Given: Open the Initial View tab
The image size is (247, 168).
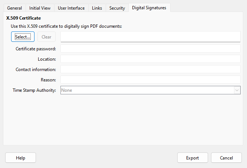Looking at the screenshot, I should tap(40, 8).
